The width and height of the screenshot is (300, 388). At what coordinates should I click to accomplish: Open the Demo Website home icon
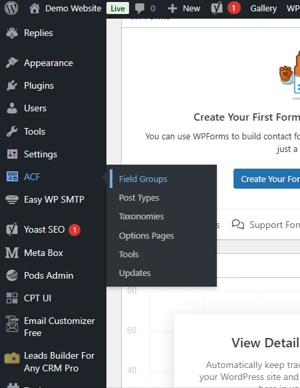click(35, 9)
